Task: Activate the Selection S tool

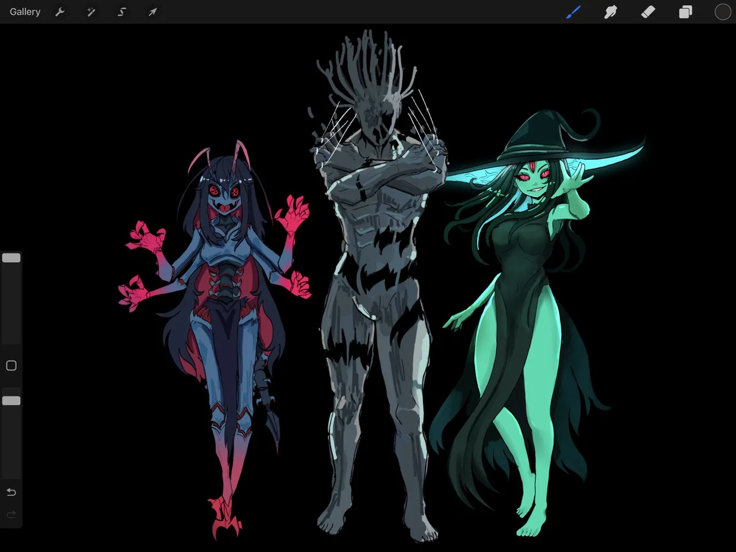Action: (x=122, y=11)
